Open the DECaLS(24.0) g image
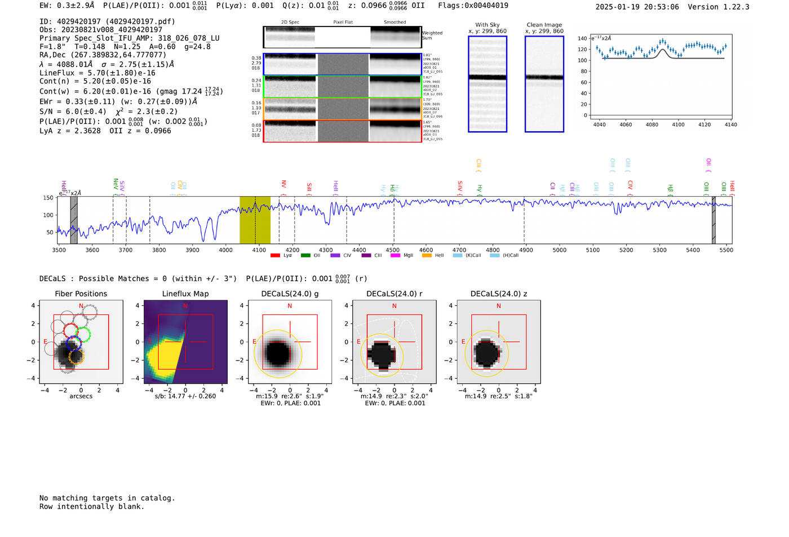The image size is (789, 537). pyautogui.click(x=290, y=343)
